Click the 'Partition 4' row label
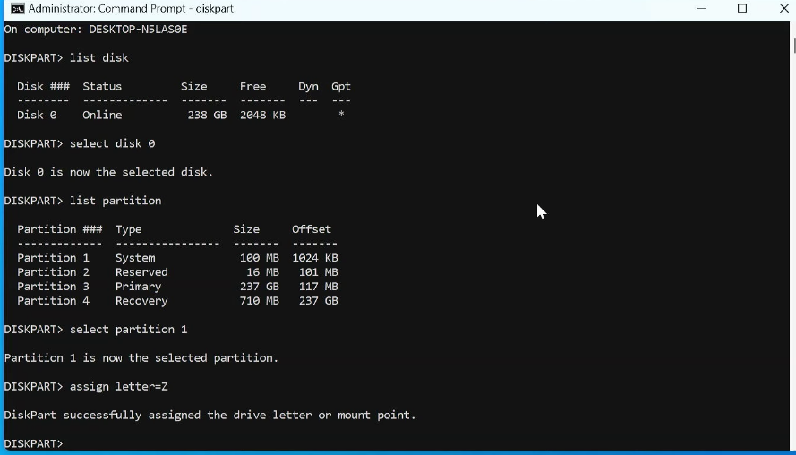The image size is (796, 455). pos(53,301)
